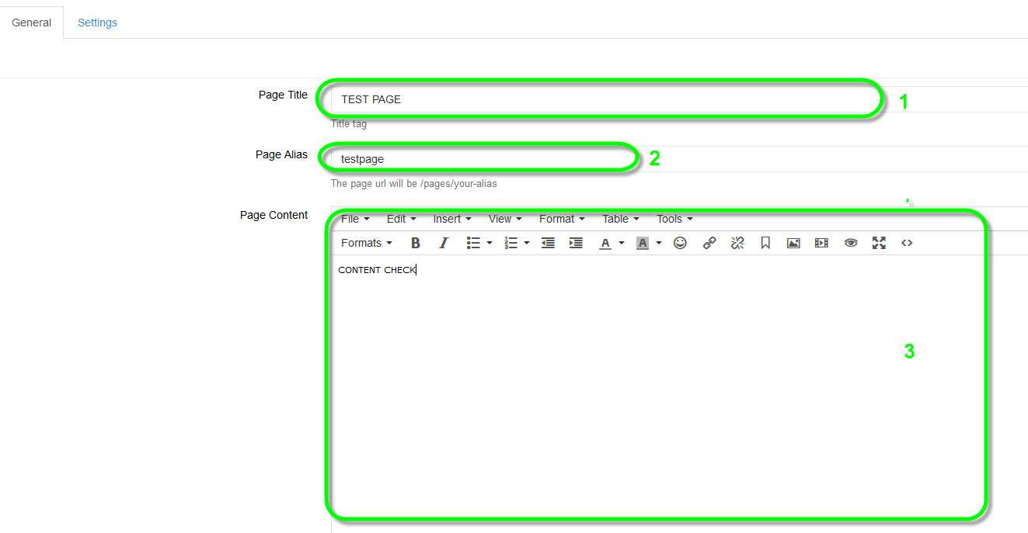Open numbered list style dropdown arrow

(x=527, y=243)
